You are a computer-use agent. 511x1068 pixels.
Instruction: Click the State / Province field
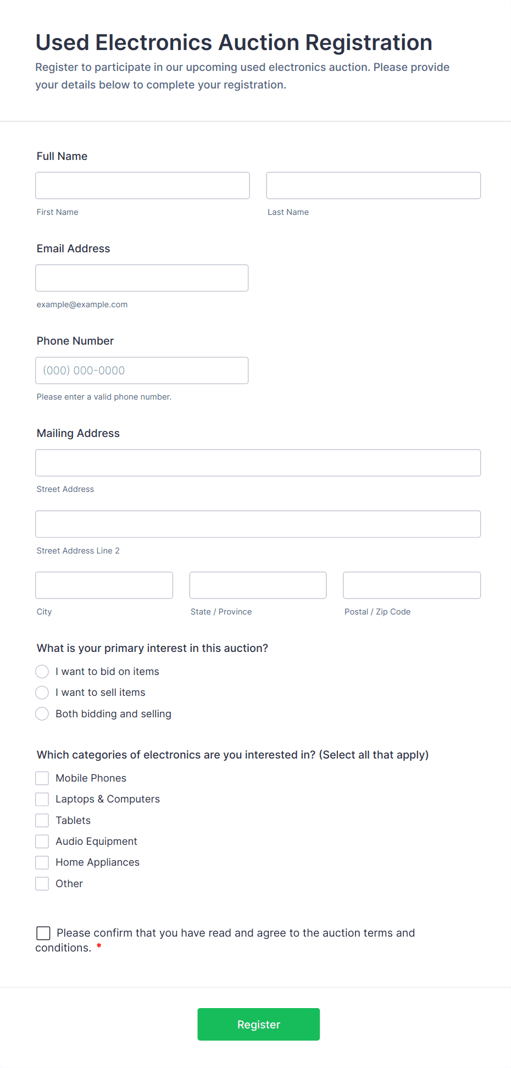[x=258, y=585]
